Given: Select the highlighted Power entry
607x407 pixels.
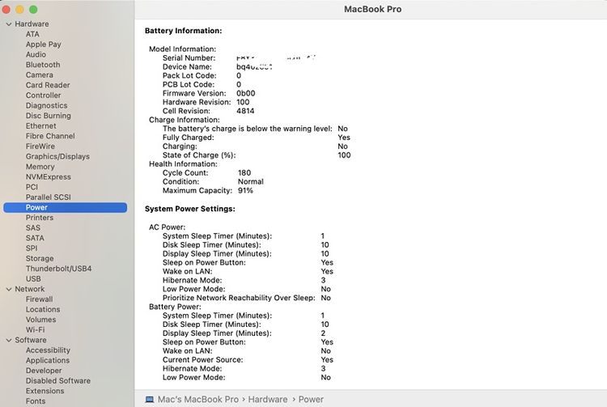Looking at the screenshot, I should pos(65,207).
